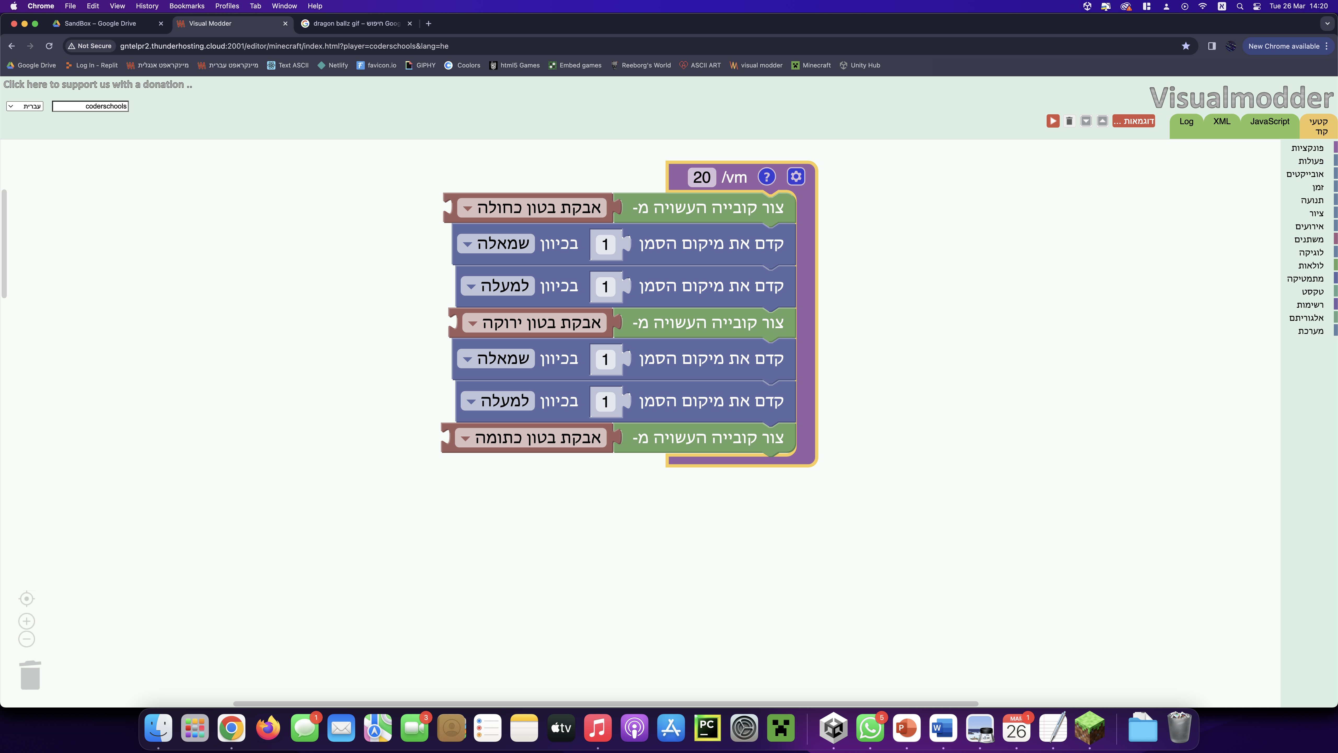Open System Settings from the Dock
The width and height of the screenshot is (1338, 753).
click(x=744, y=728)
